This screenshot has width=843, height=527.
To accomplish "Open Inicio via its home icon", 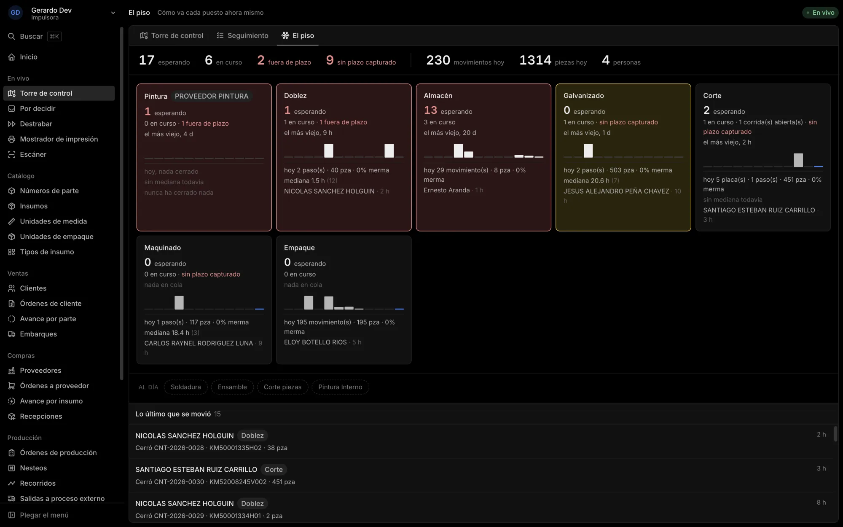I will [11, 57].
